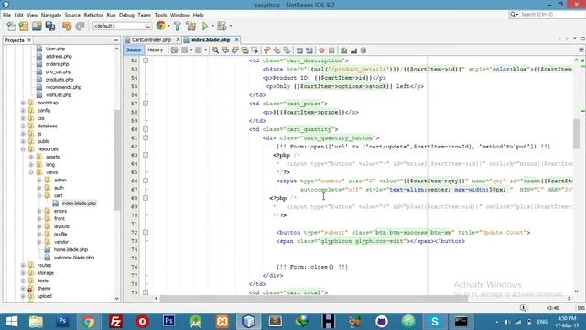Click the green Run Project icon
This screenshot has width=586, height=330.
click(x=205, y=27)
